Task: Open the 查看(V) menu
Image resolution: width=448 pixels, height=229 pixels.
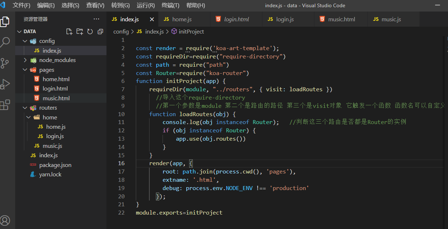Action: [95, 5]
